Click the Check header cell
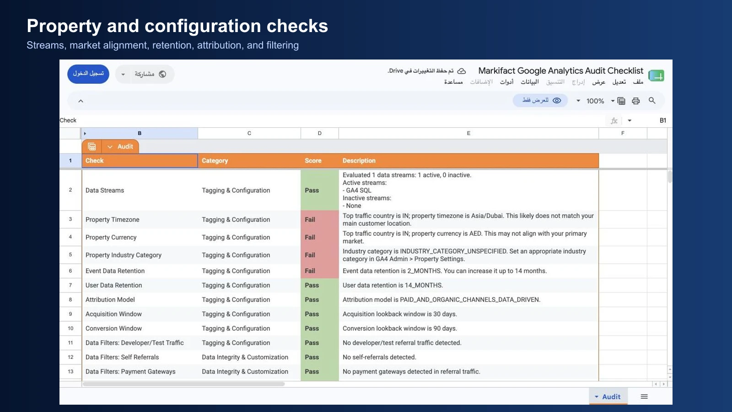 [140, 161]
